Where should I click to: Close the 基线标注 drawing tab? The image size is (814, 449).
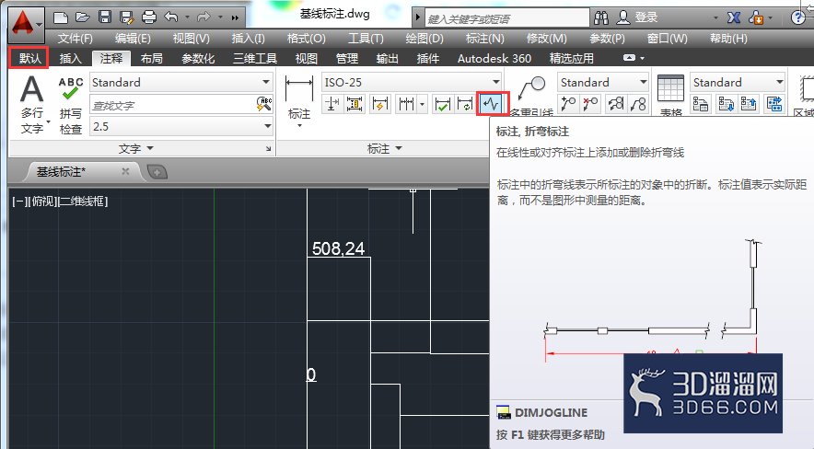(x=125, y=171)
